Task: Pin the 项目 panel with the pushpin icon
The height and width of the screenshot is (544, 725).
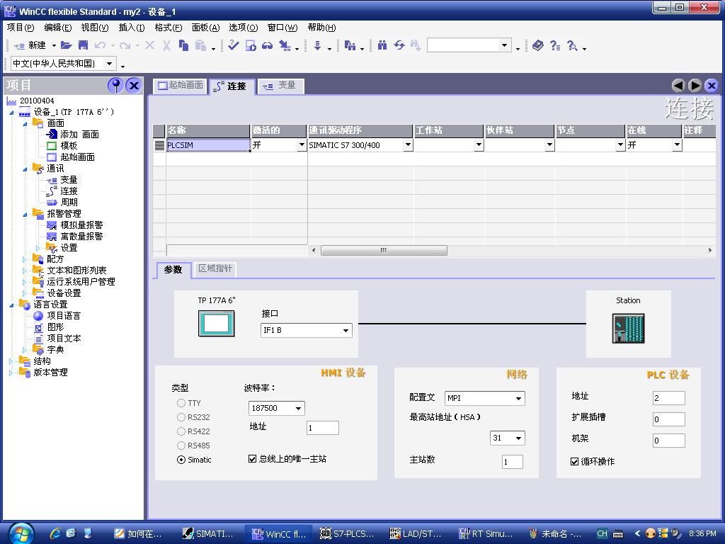Action: 115,86
